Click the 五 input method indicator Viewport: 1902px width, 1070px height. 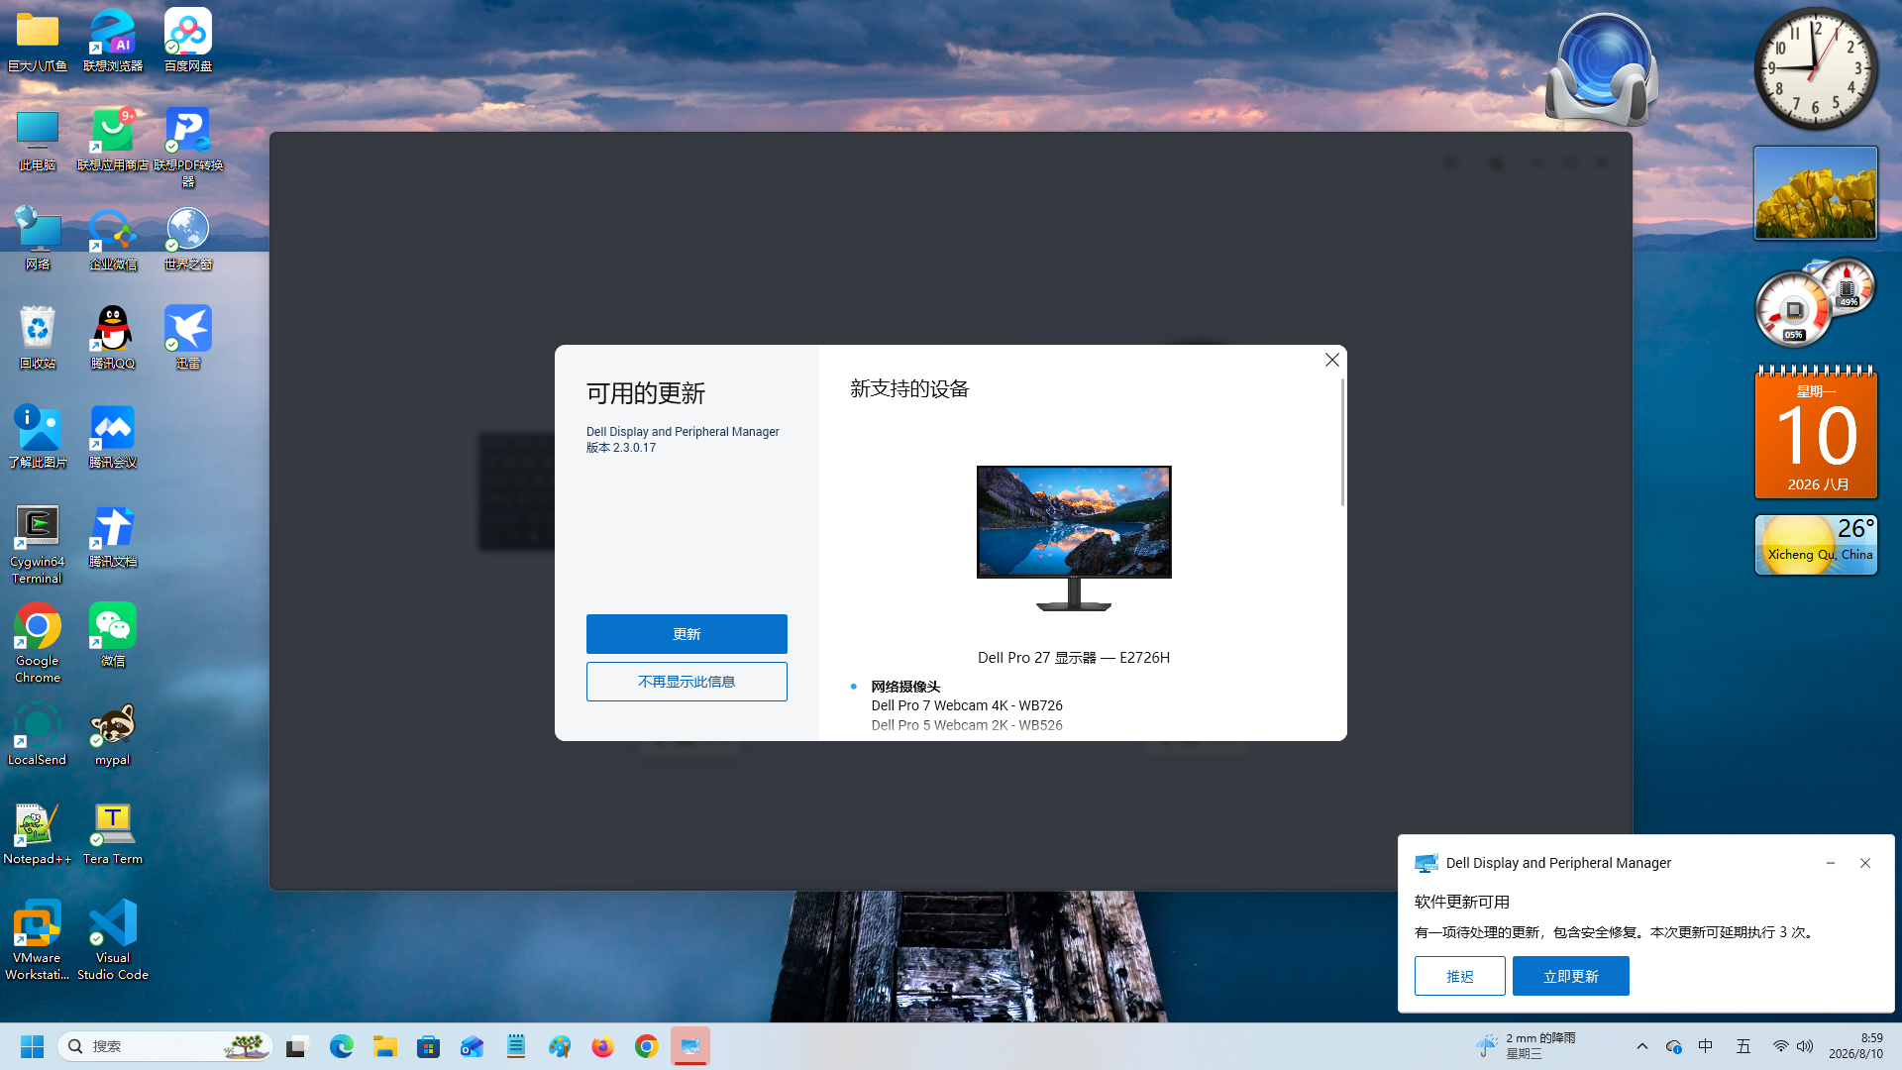(1743, 1046)
